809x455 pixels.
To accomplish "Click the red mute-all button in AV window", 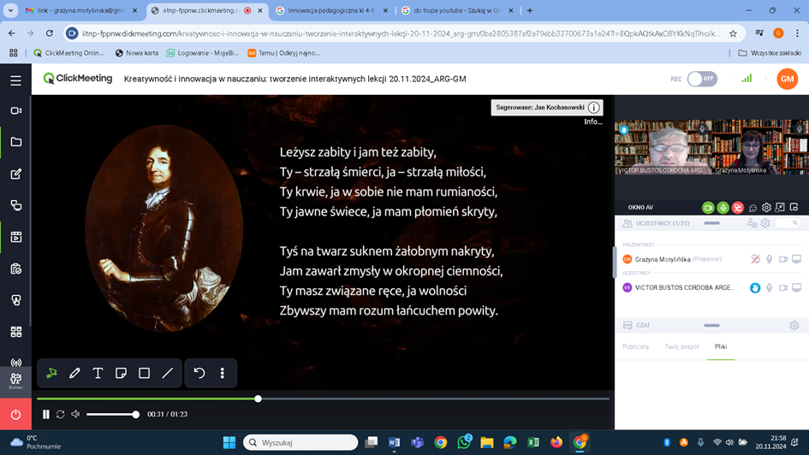I will (x=738, y=208).
